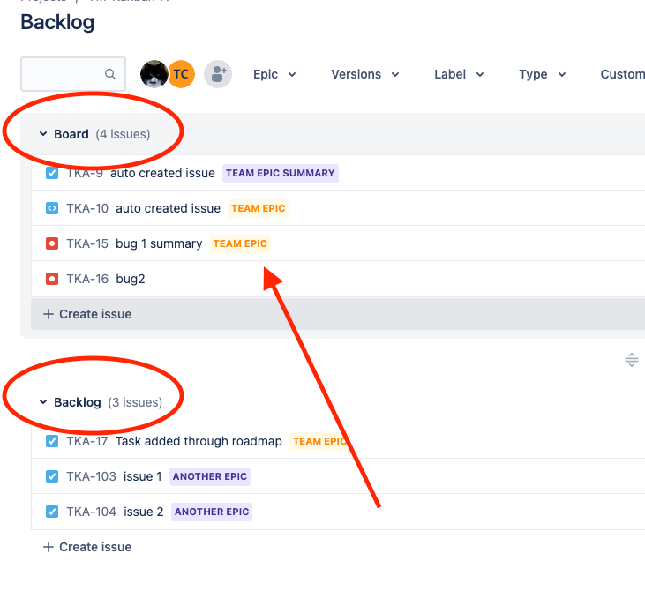Click bug type icon for TKA-16
Screen dimensions: 645x591
point(52,280)
